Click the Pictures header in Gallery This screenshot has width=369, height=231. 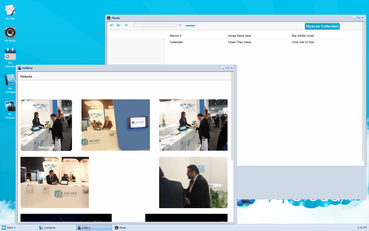point(26,76)
